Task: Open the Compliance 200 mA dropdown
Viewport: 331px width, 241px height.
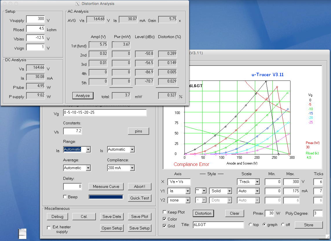Action: (x=132, y=168)
